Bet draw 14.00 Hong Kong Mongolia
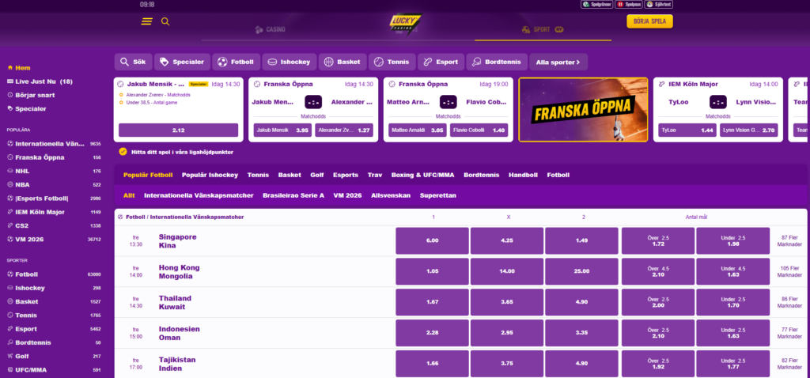Image resolution: width=810 pixels, height=378 pixels. 507,271
